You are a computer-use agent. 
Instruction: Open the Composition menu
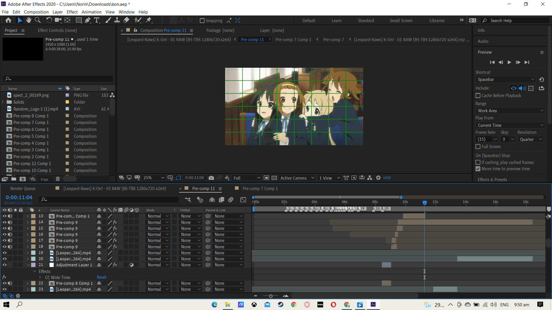(x=36, y=12)
